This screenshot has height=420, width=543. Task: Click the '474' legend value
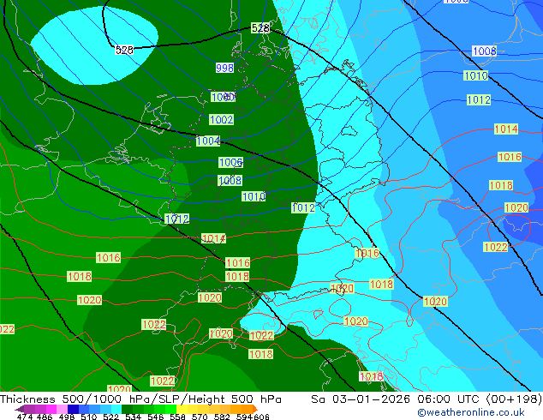point(25,417)
